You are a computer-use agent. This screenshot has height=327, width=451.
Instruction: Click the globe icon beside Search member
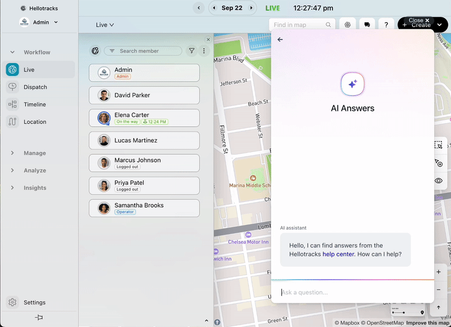point(95,51)
